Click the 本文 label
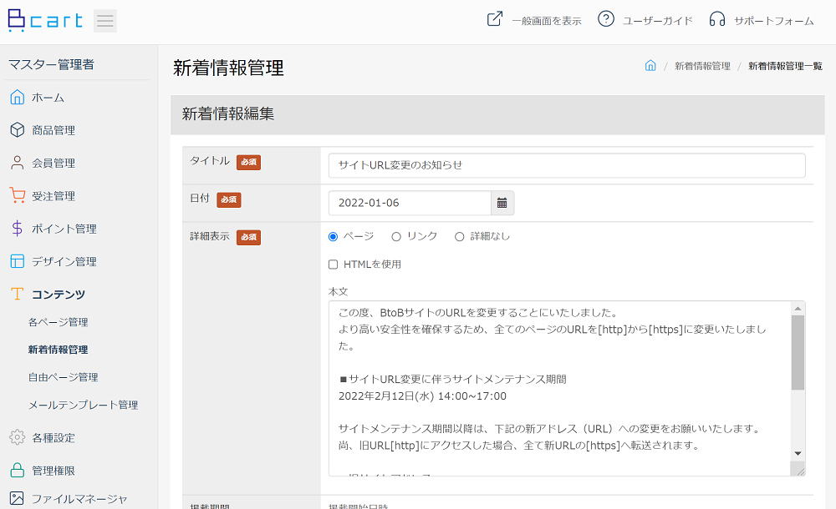Viewport: 836px width, 509px height. pos(338,292)
